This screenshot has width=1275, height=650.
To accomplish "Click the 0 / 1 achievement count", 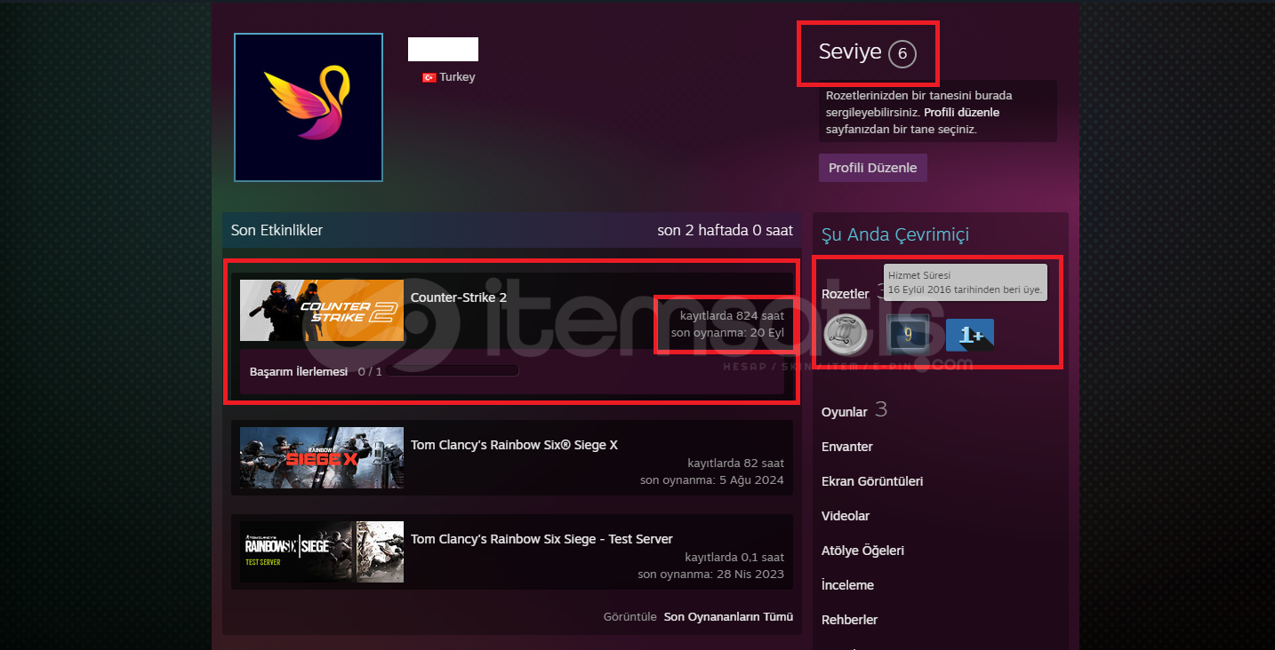I will 370,372.
